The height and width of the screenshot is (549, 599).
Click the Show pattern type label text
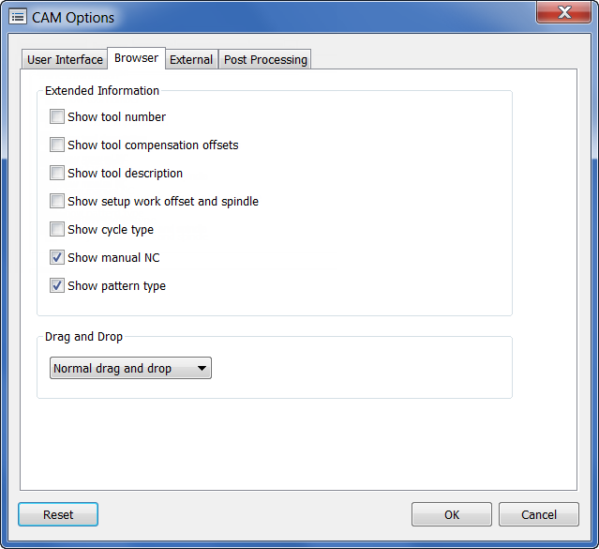coord(116,286)
